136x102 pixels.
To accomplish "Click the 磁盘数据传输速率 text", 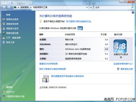I will click(73, 58).
